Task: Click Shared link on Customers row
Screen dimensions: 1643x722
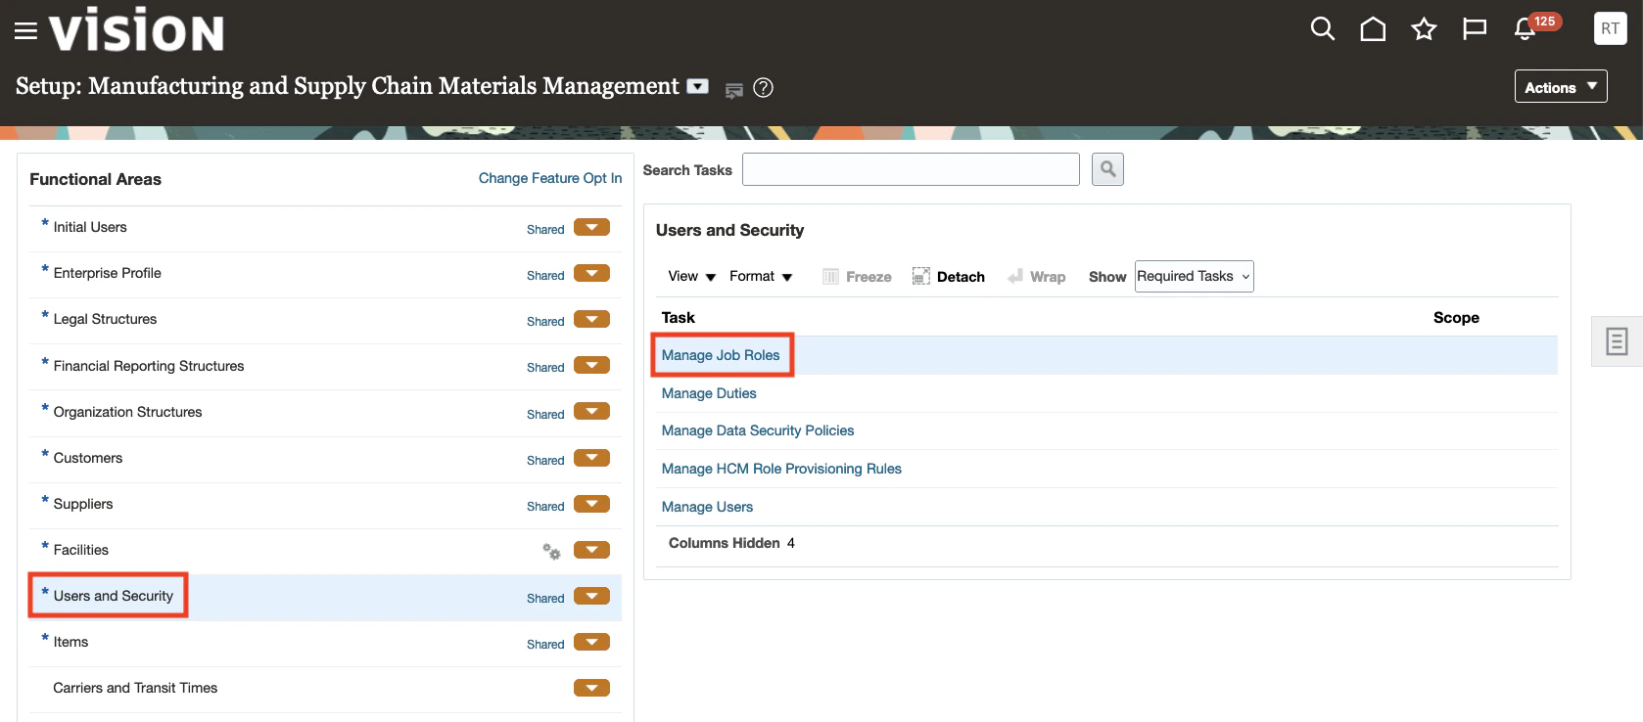Action: point(545,461)
